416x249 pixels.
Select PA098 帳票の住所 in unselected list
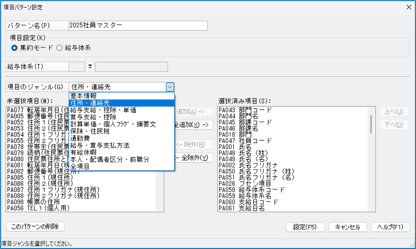tap(37, 202)
